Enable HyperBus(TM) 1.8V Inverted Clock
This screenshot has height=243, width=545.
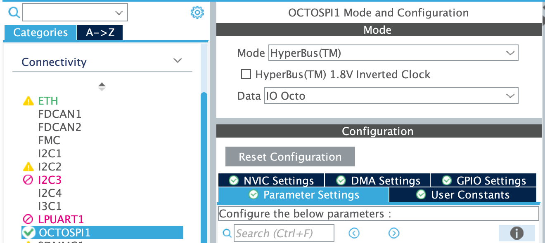[x=246, y=74]
